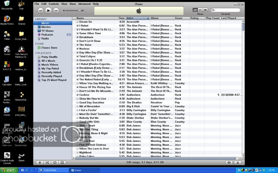Screen dimensions: 278x173
Task: Toggle repeat button at bottom
Action: [x=55, y=163]
